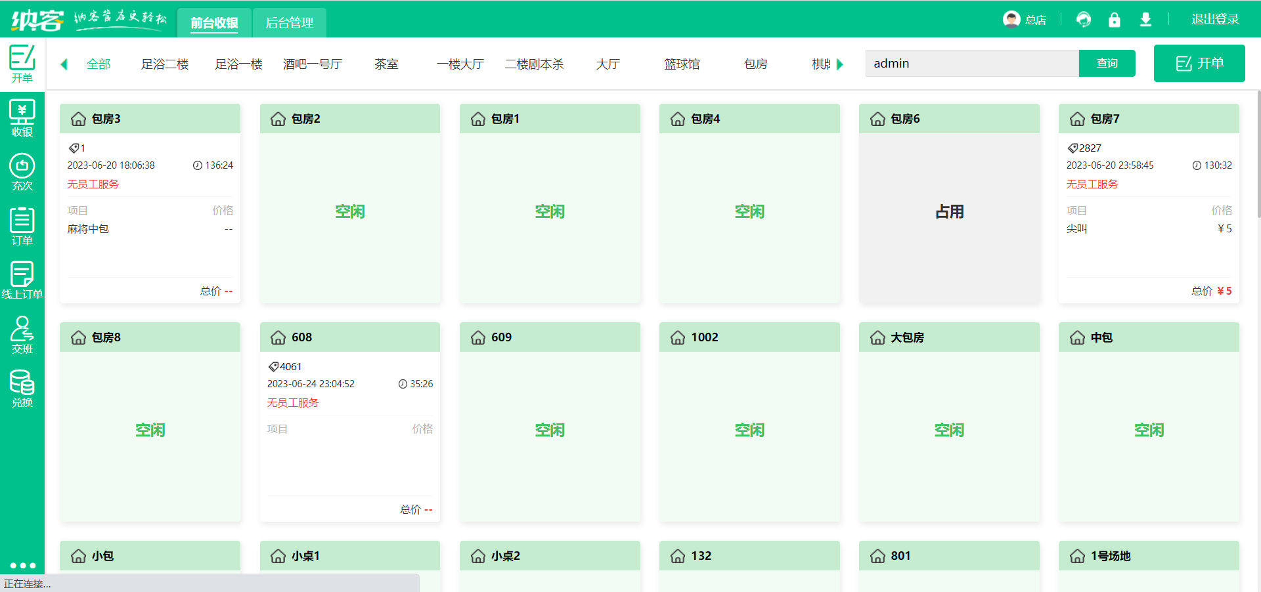Click the 查询 search button
This screenshot has height=592, width=1261.
pos(1107,64)
